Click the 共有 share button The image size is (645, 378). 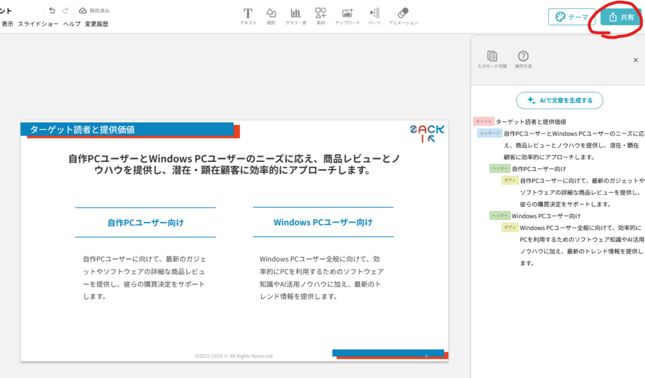coord(620,17)
